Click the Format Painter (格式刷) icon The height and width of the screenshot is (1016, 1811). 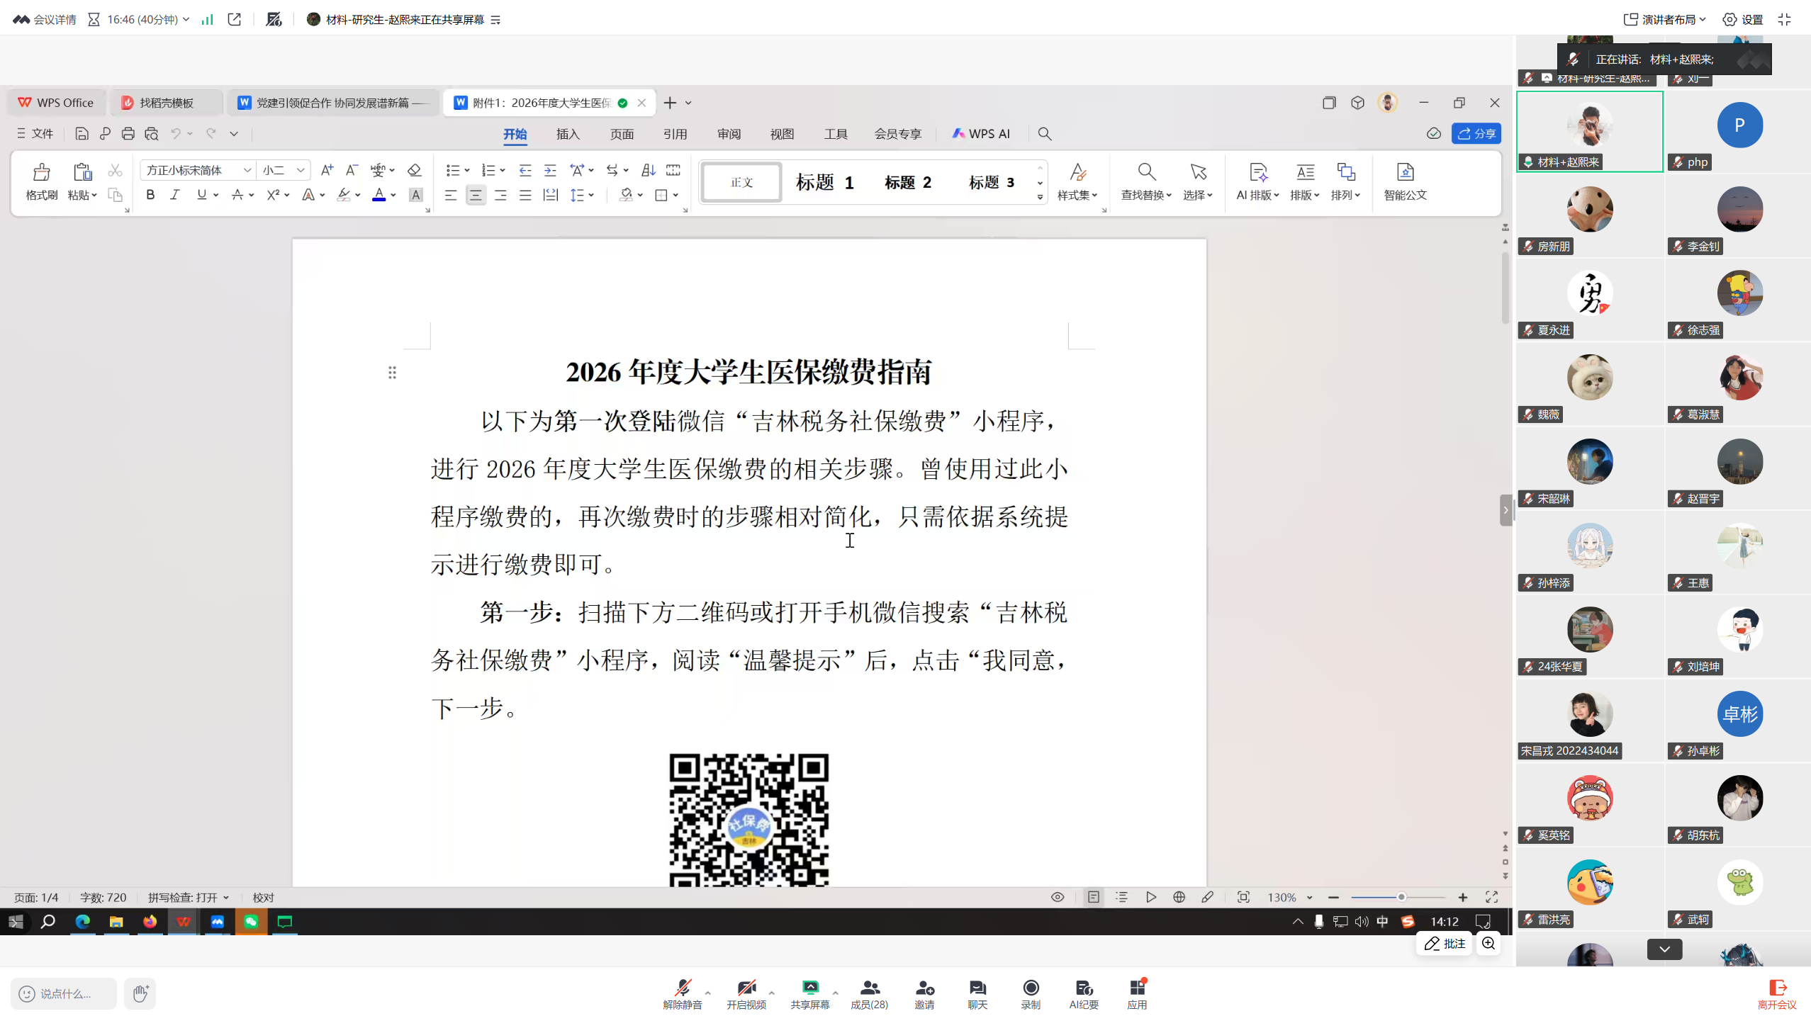(41, 172)
